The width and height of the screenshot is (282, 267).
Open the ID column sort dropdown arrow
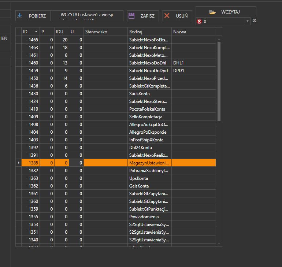36,31
